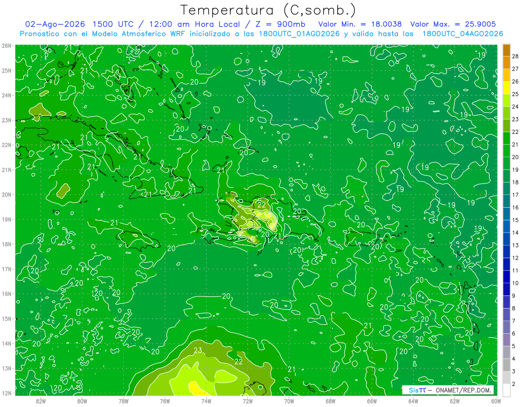Click legend value 12 on the color bar
Viewport: 527px width, 407px height.
(x=515, y=258)
